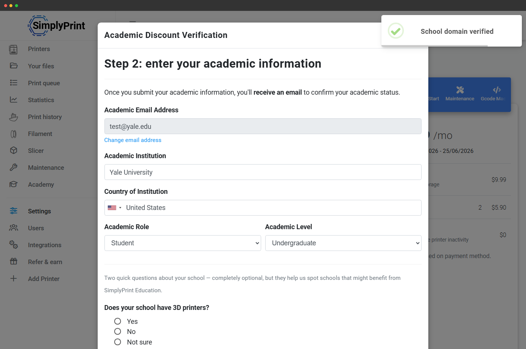Screen dimensions: 526x349
Task: Click the Academy graduation cap icon
Action: point(14,184)
